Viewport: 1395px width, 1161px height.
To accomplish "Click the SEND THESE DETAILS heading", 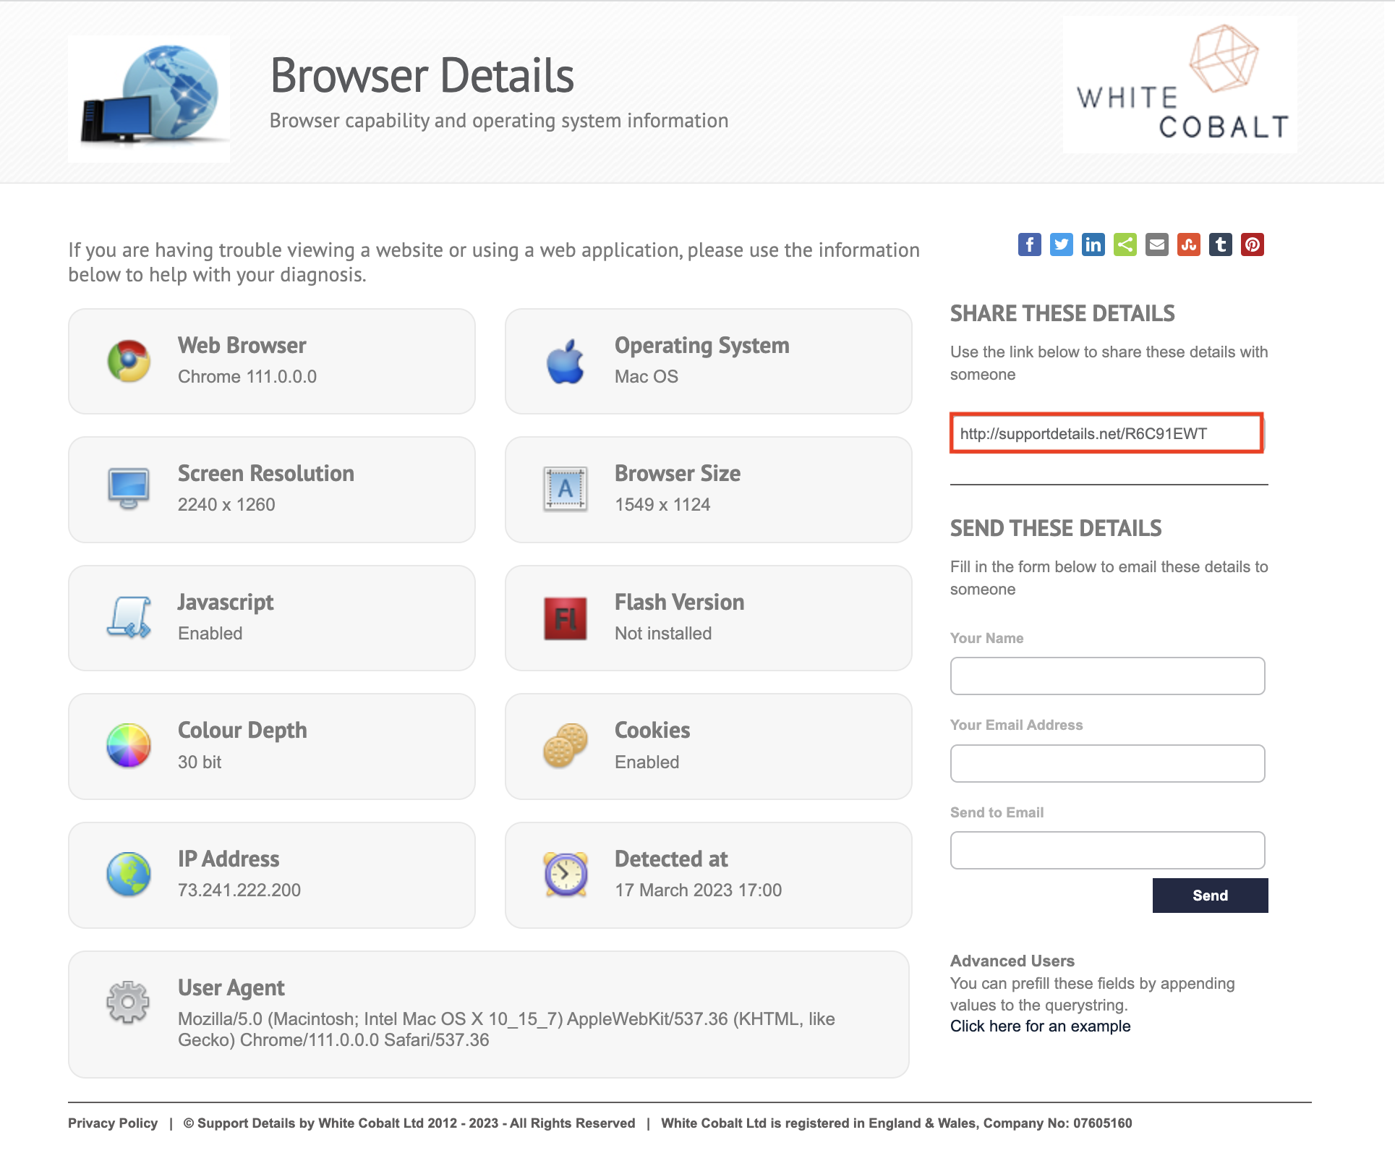I will [x=1056, y=528].
